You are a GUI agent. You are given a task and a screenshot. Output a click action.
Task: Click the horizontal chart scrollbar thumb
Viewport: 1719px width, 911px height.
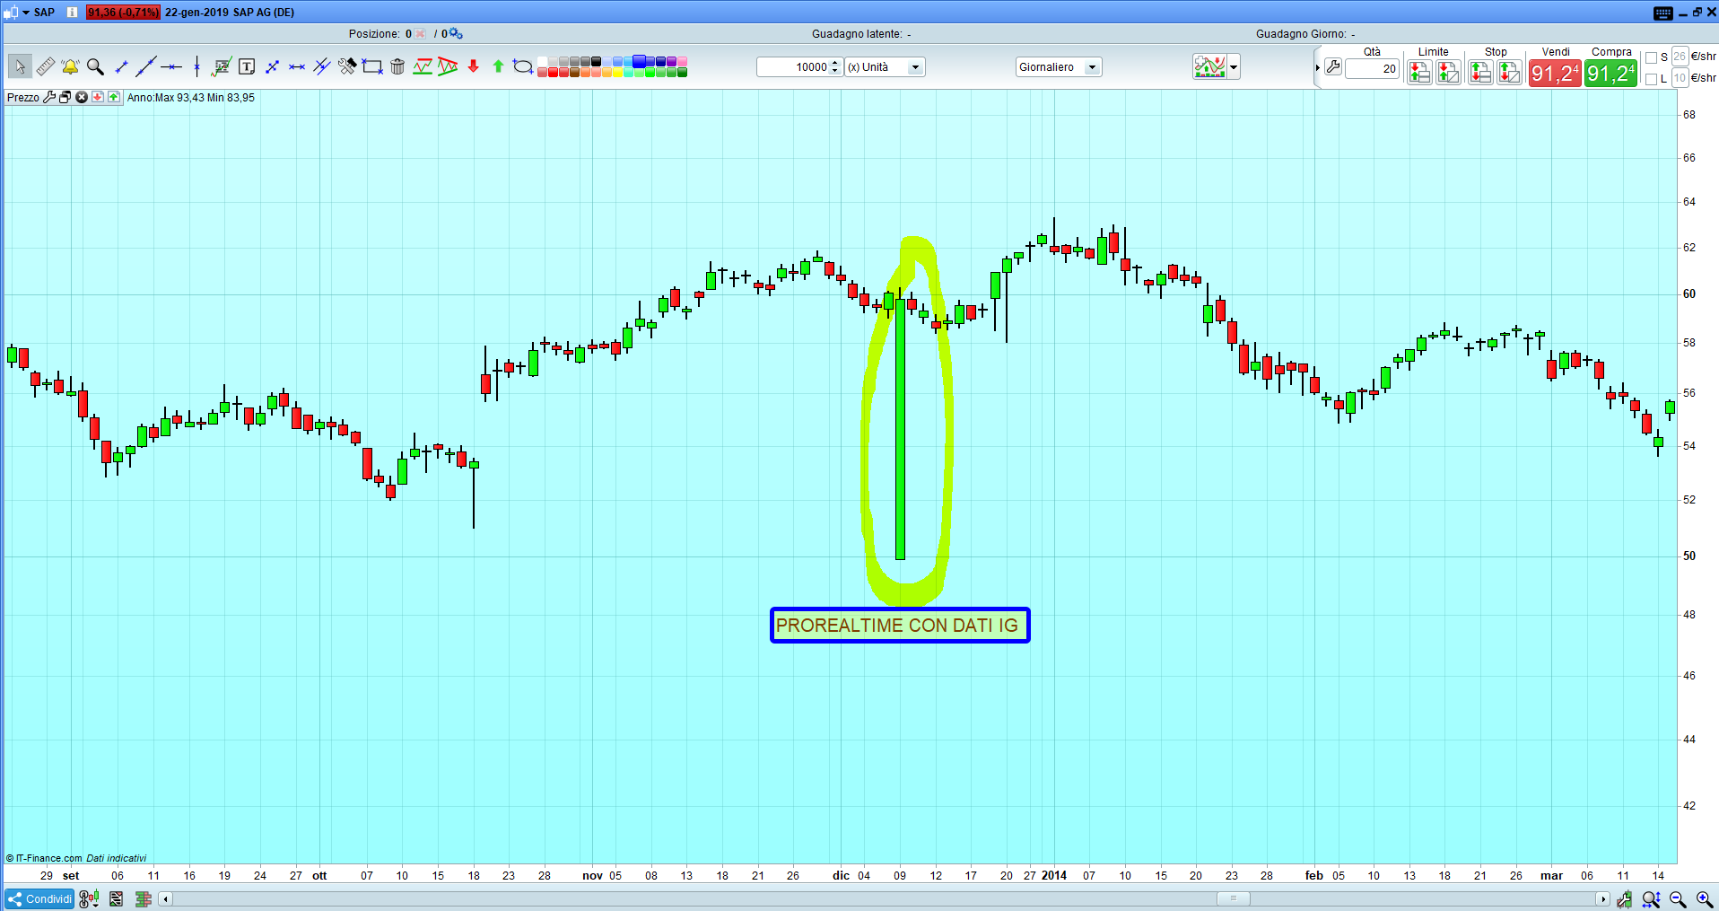(x=1234, y=898)
